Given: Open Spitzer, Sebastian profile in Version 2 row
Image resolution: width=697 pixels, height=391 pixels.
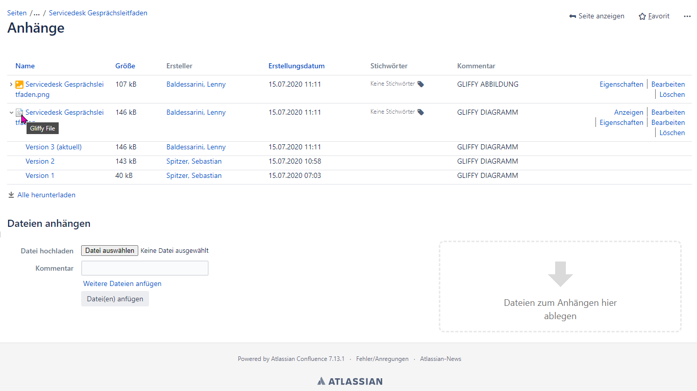Looking at the screenshot, I should pyautogui.click(x=194, y=161).
